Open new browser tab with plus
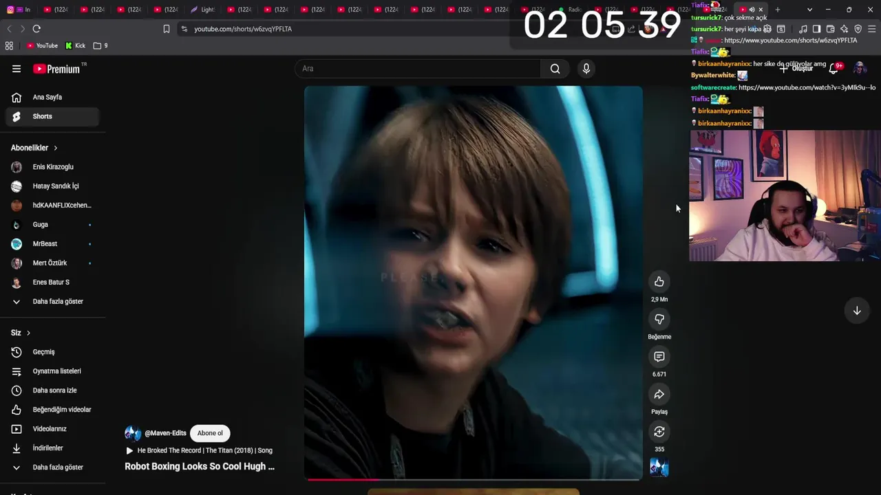Viewport: 881px width, 495px height. click(778, 10)
